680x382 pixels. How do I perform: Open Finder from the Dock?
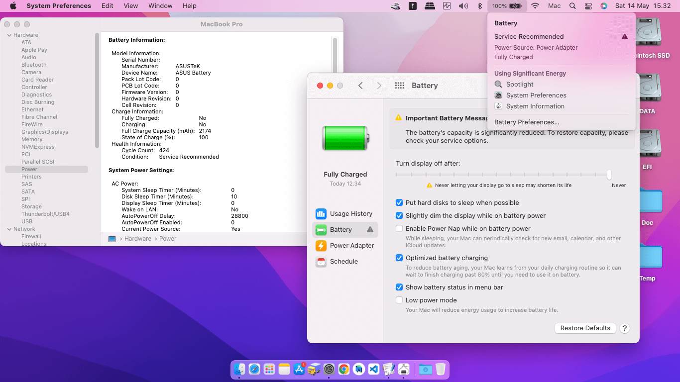tap(239, 369)
